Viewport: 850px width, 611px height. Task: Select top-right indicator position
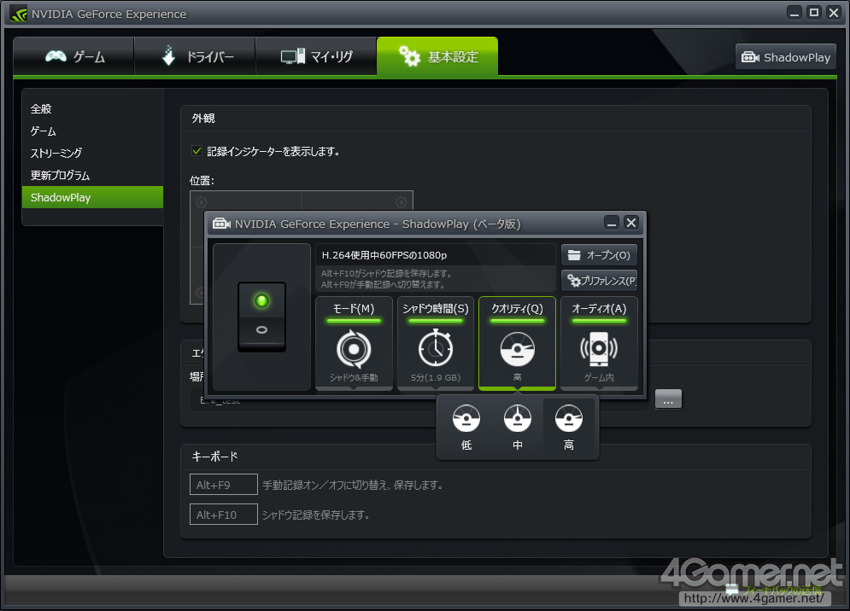[x=402, y=202]
